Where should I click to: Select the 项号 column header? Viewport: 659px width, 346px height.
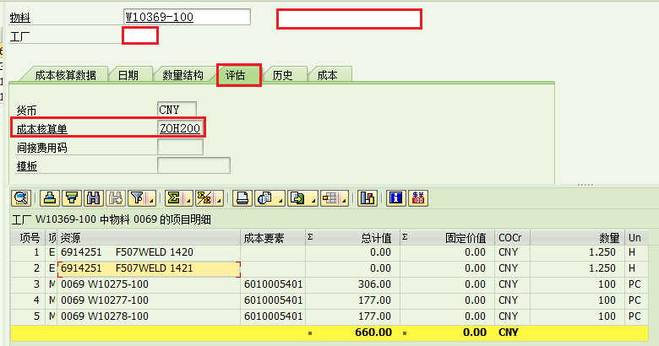(28, 238)
